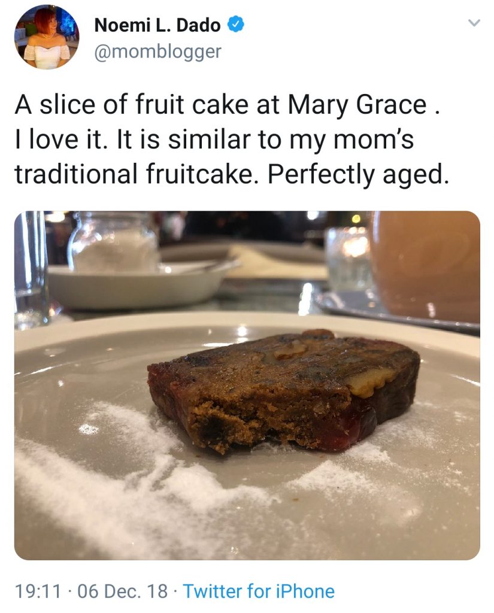494x613 pixels.
Task: Open the Twitter for iPhone source link
Action: (259, 591)
